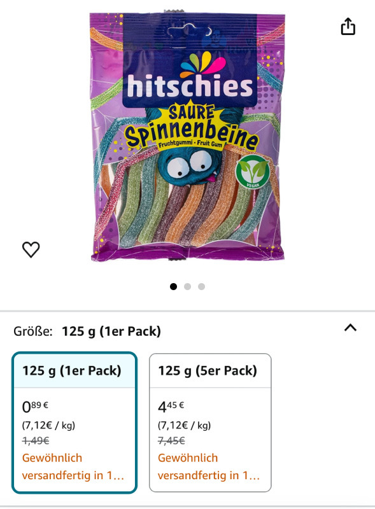This screenshot has width=375, height=509.
Task: Open shipping info in the 1er Pack card
Action: click(73, 466)
